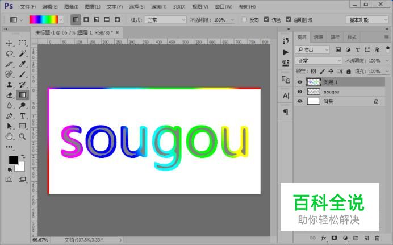
Task: Reset default foreground and background colors
Action: coord(10,170)
